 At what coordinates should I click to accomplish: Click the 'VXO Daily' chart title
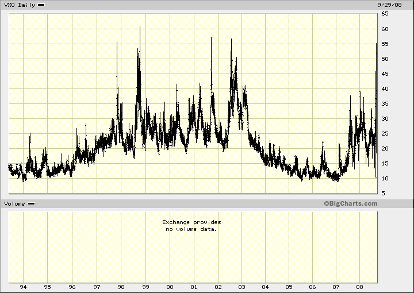pos(20,5)
